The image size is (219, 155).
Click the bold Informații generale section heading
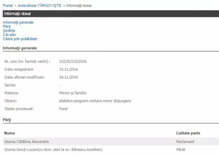[20, 48]
